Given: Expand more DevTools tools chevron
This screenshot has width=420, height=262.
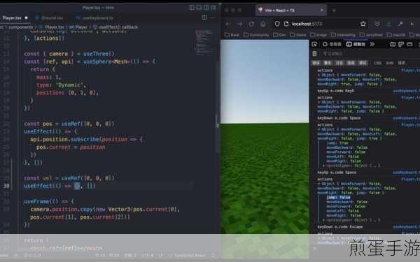Looking at the screenshot, I should coord(372,44).
